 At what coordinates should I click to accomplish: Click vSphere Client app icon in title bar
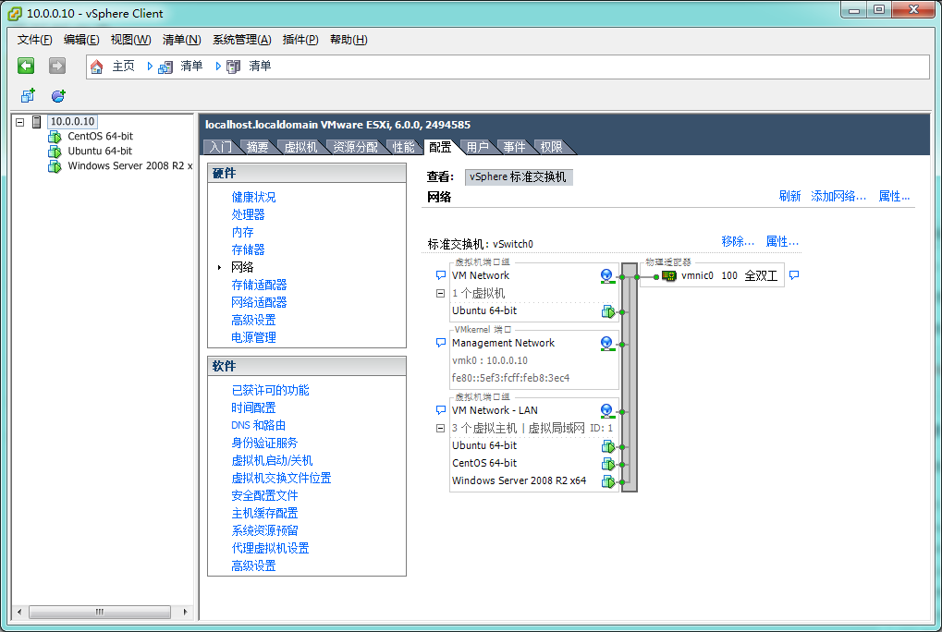tap(15, 13)
